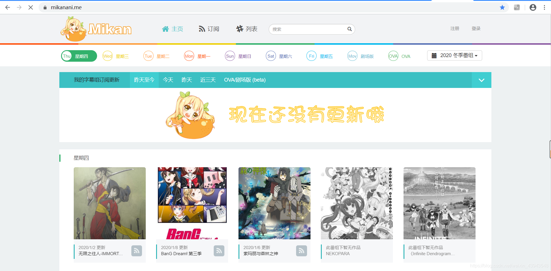
Task: Switch to the OVA/剧场版 (beta) tab
Action: coord(245,80)
